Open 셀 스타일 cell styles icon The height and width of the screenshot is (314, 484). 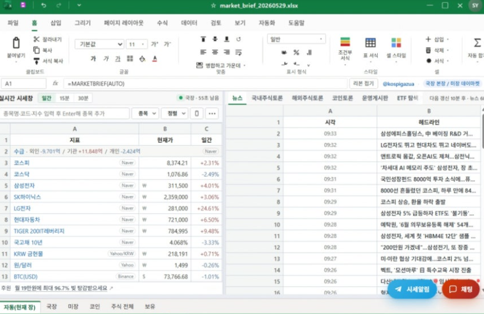pyautogui.click(x=396, y=43)
